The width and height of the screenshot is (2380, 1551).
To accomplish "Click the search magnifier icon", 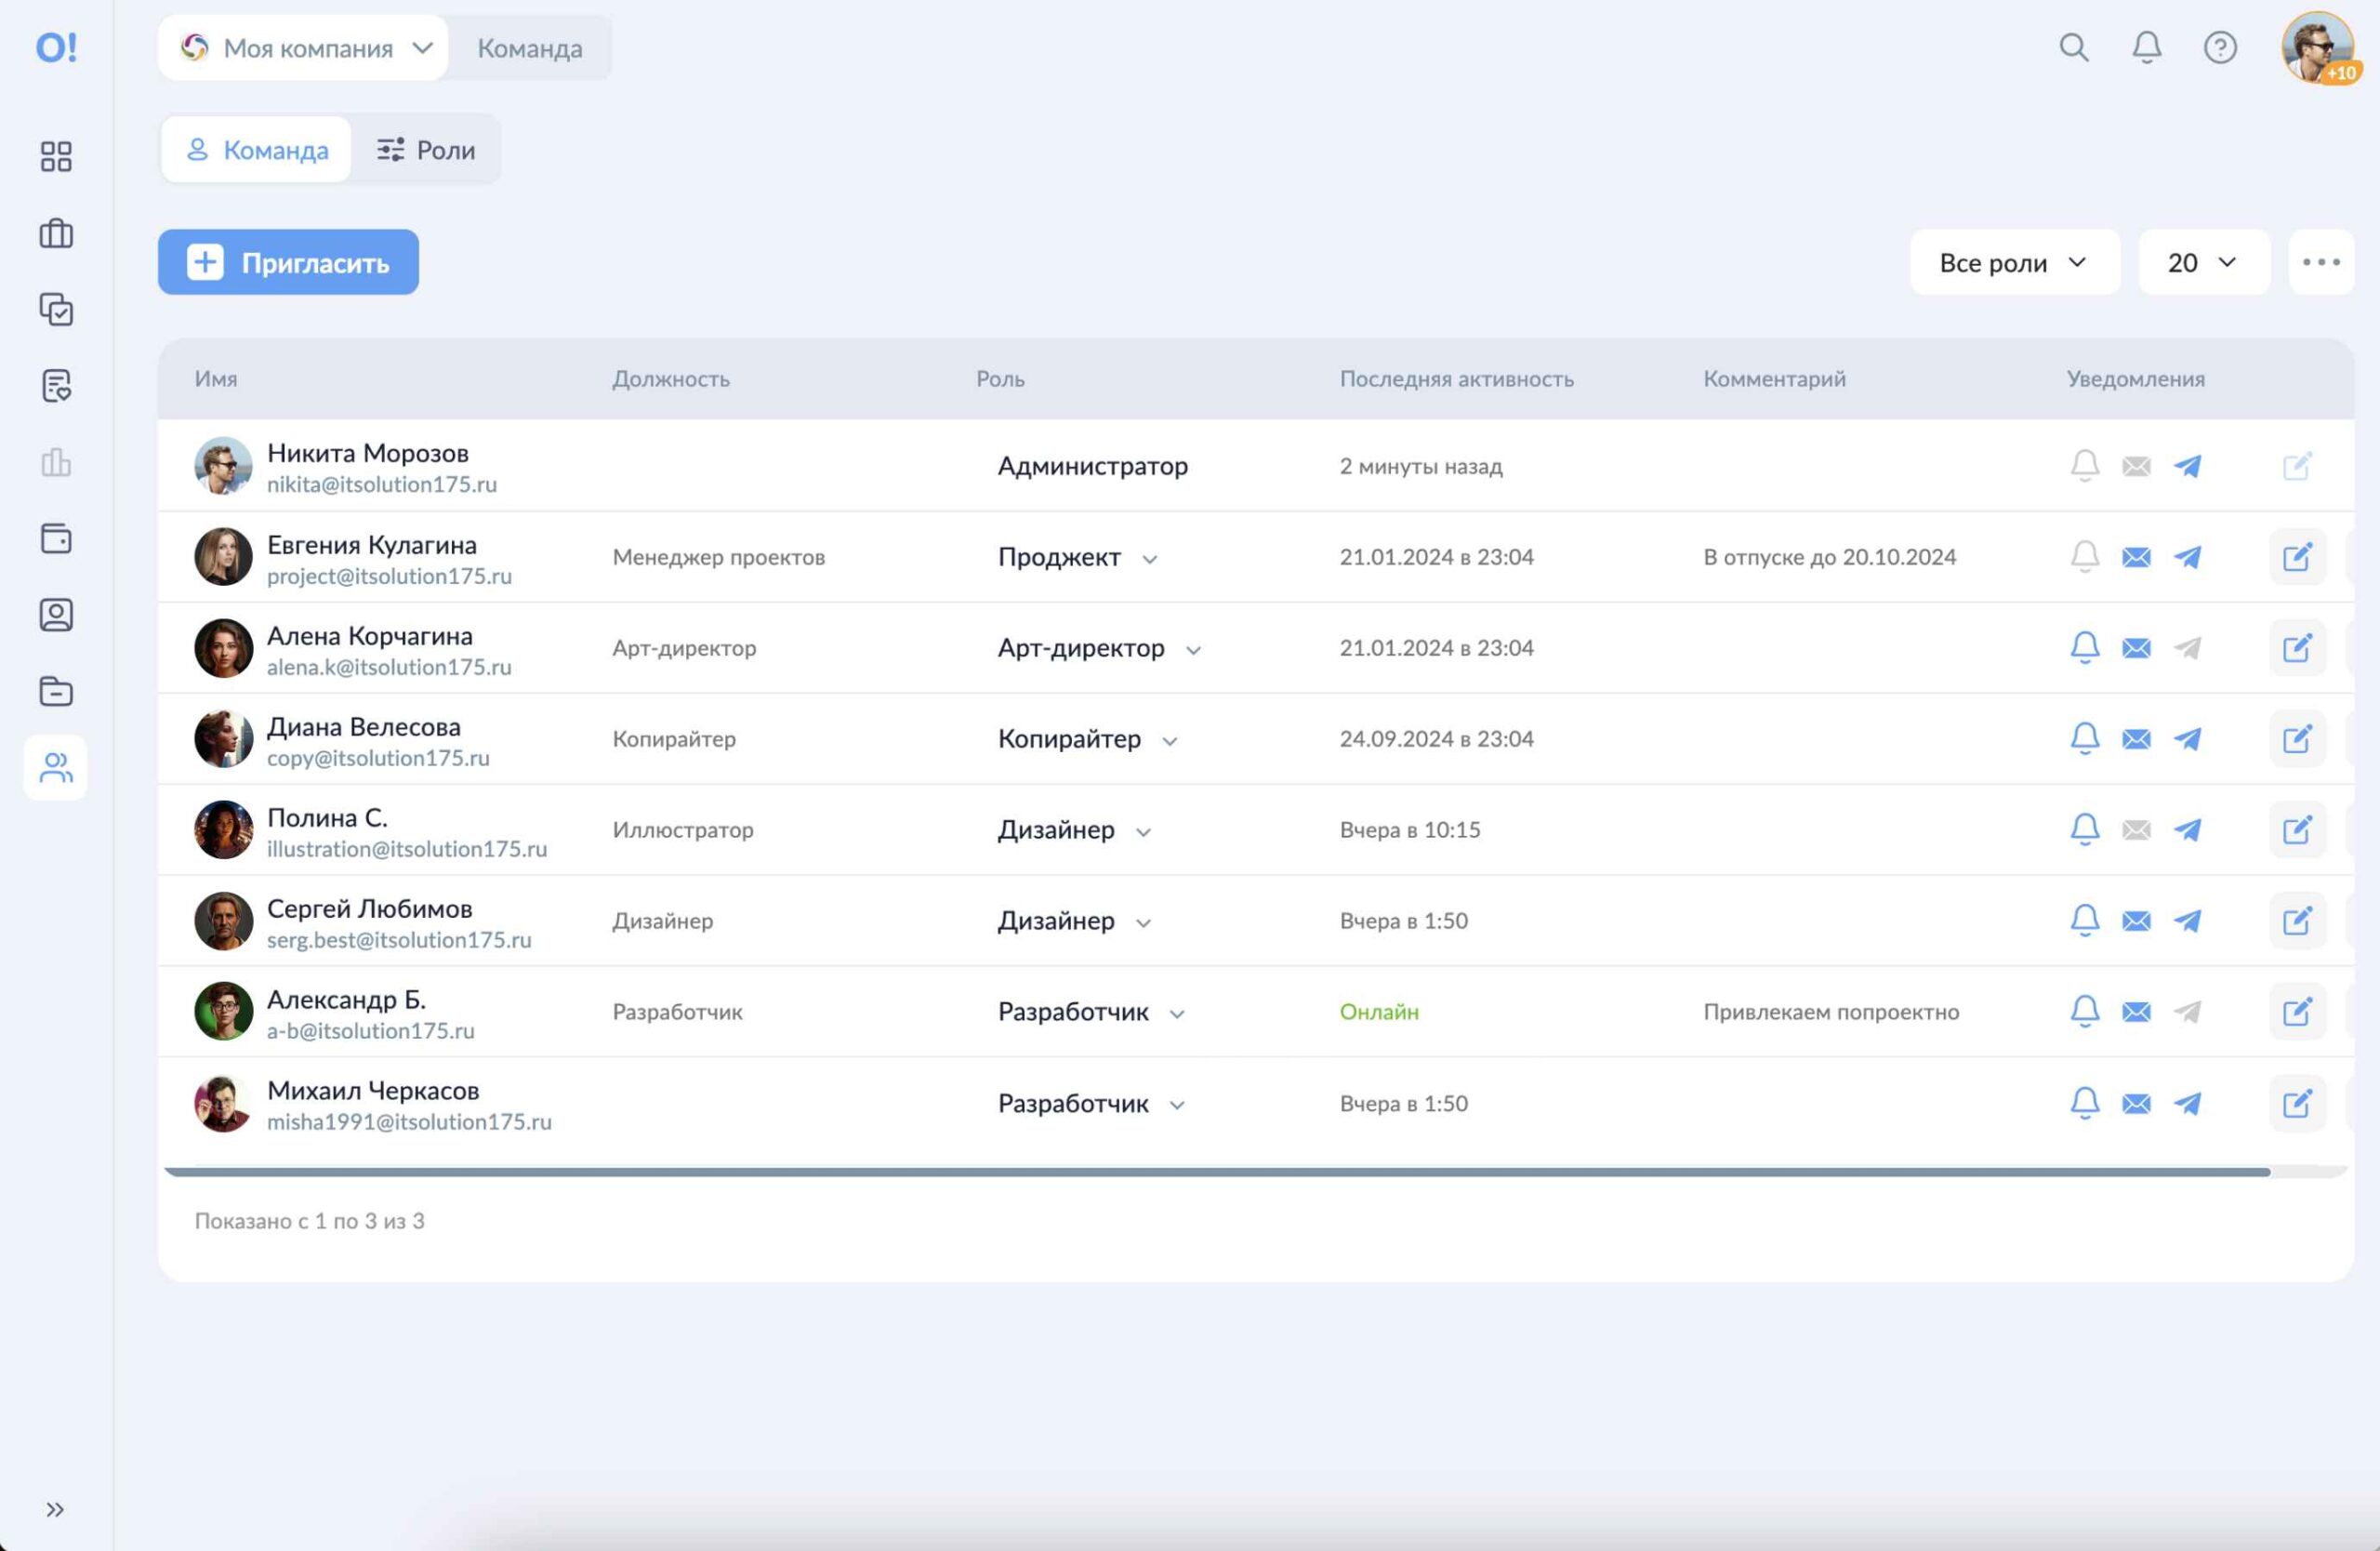I will tap(2074, 47).
